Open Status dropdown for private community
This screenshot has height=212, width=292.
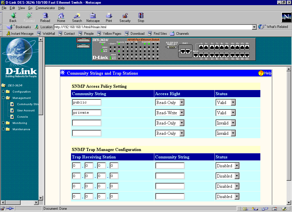(233, 113)
